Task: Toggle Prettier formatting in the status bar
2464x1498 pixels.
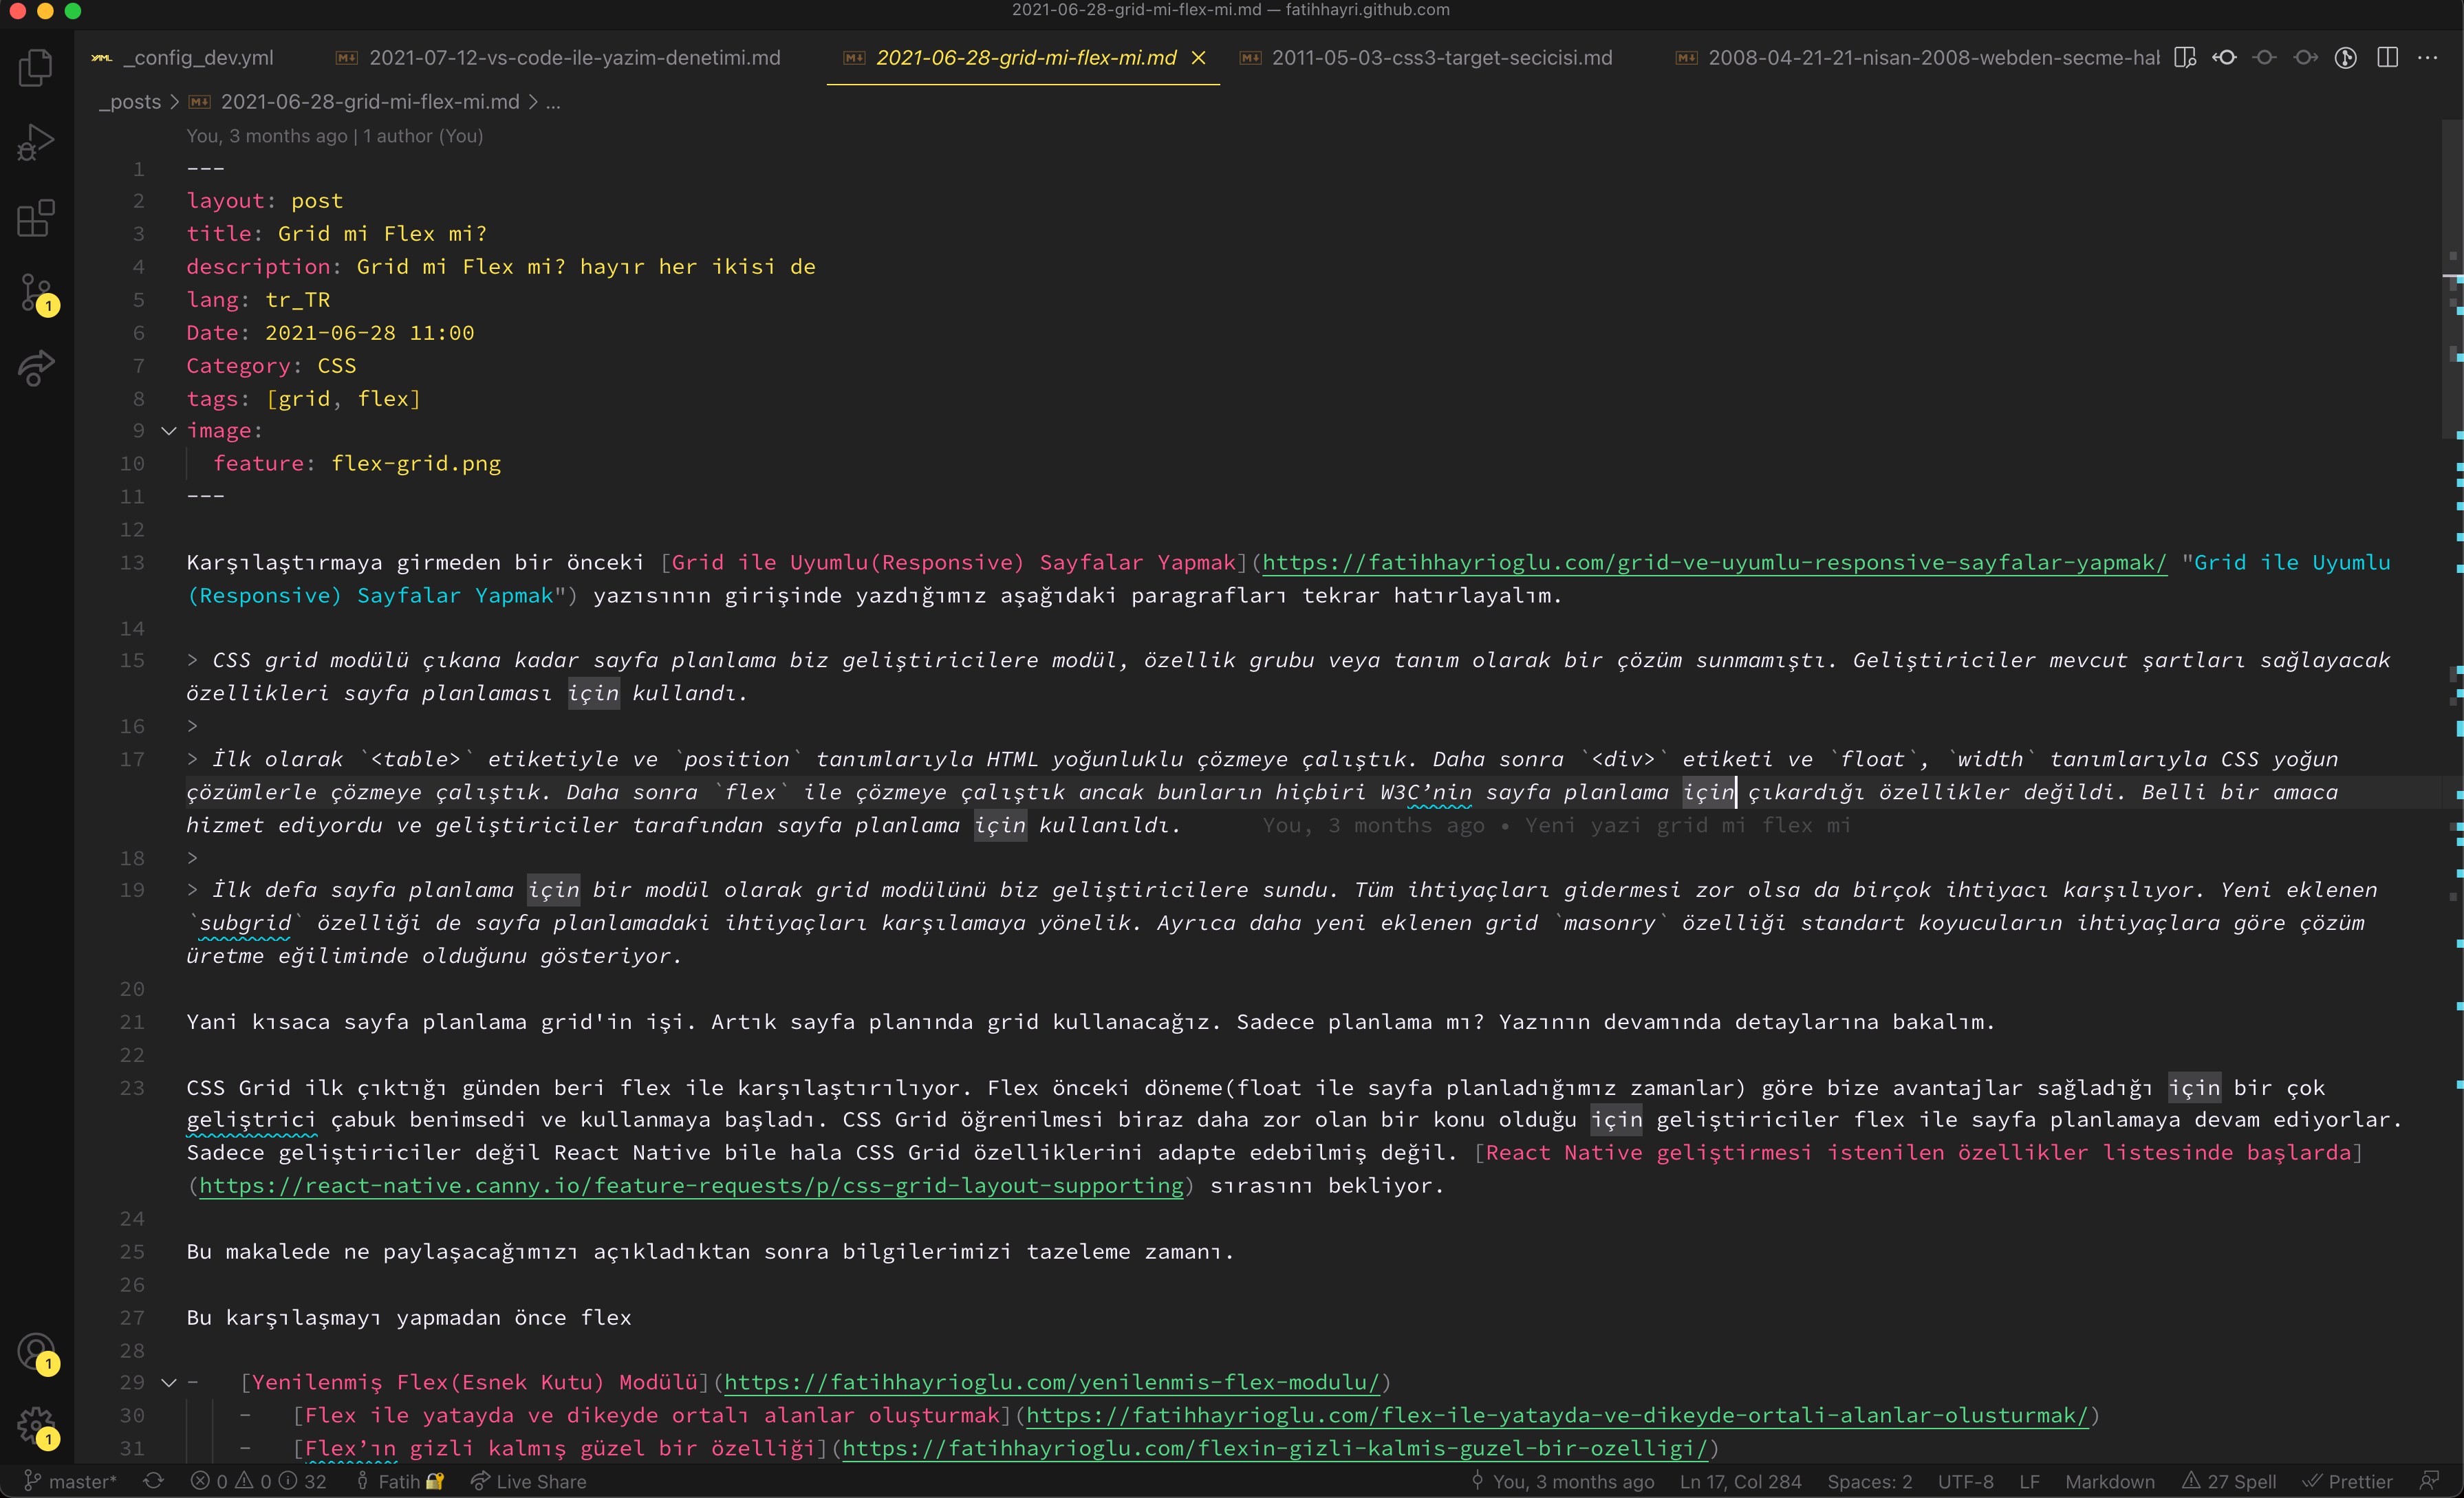Action: click(x=2349, y=1481)
